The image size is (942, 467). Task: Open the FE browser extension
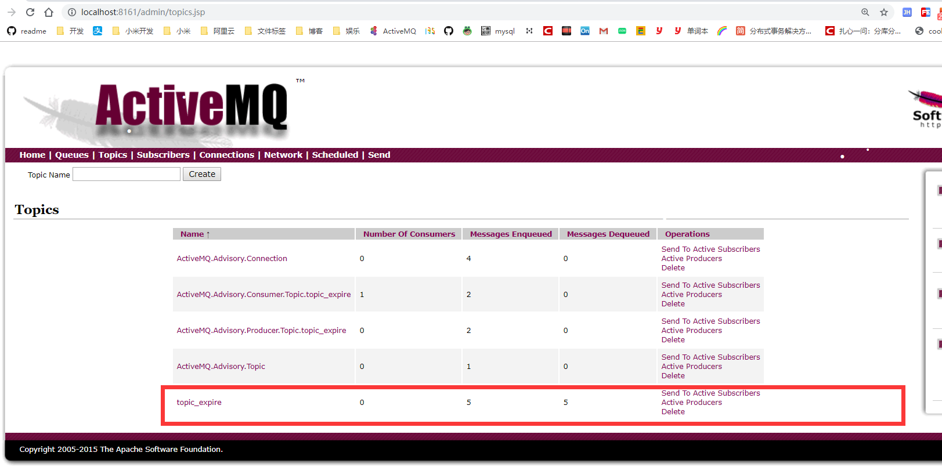926,12
